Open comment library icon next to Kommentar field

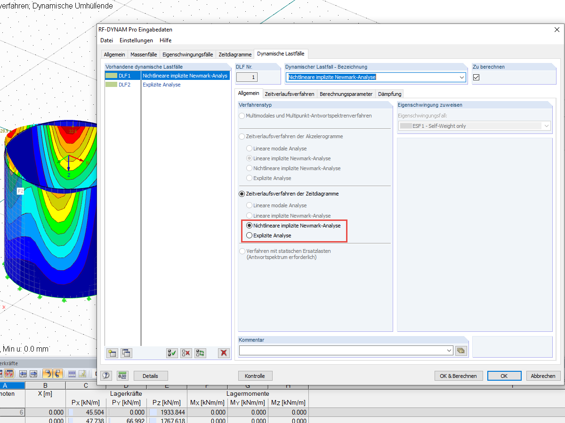[460, 350]
